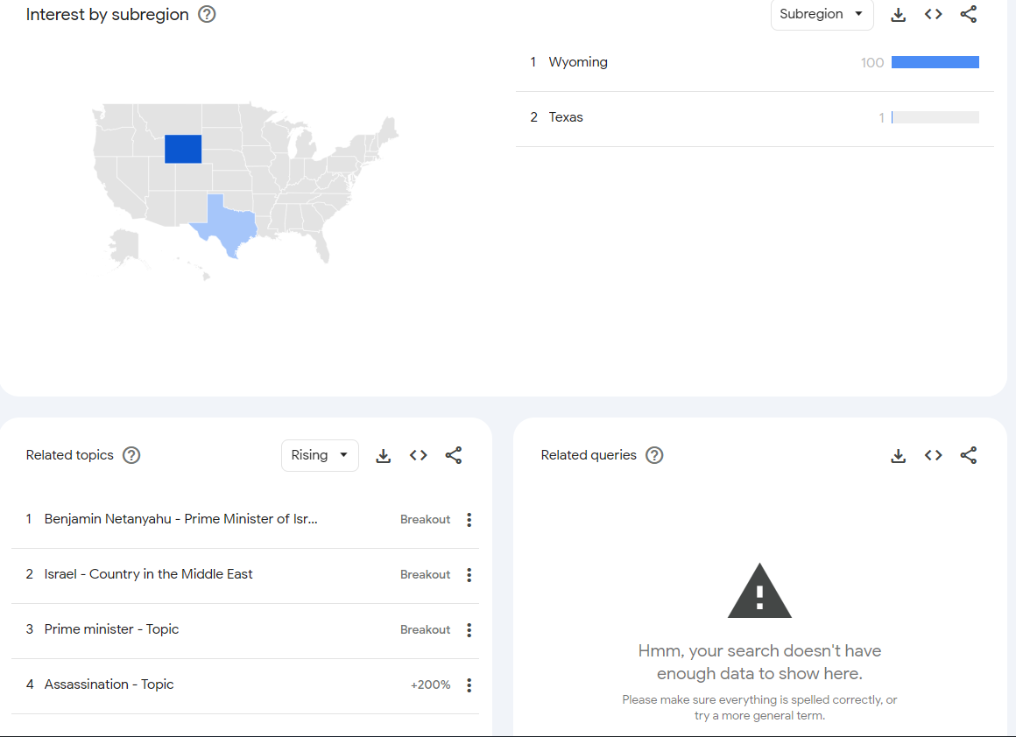Open the Subregion dropdown
1016x737 pixels.
[822, 14]
